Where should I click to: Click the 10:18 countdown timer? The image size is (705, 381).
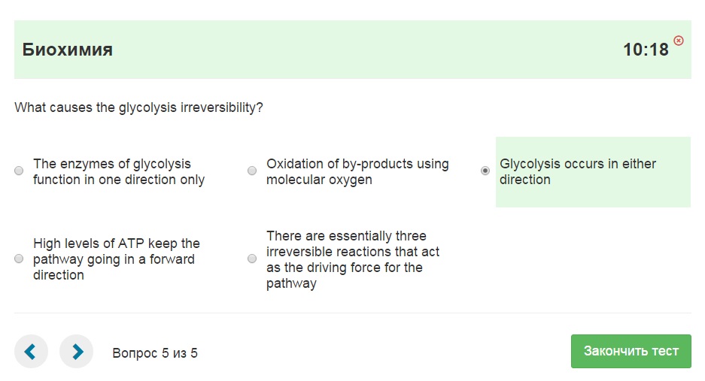[645, 50]
